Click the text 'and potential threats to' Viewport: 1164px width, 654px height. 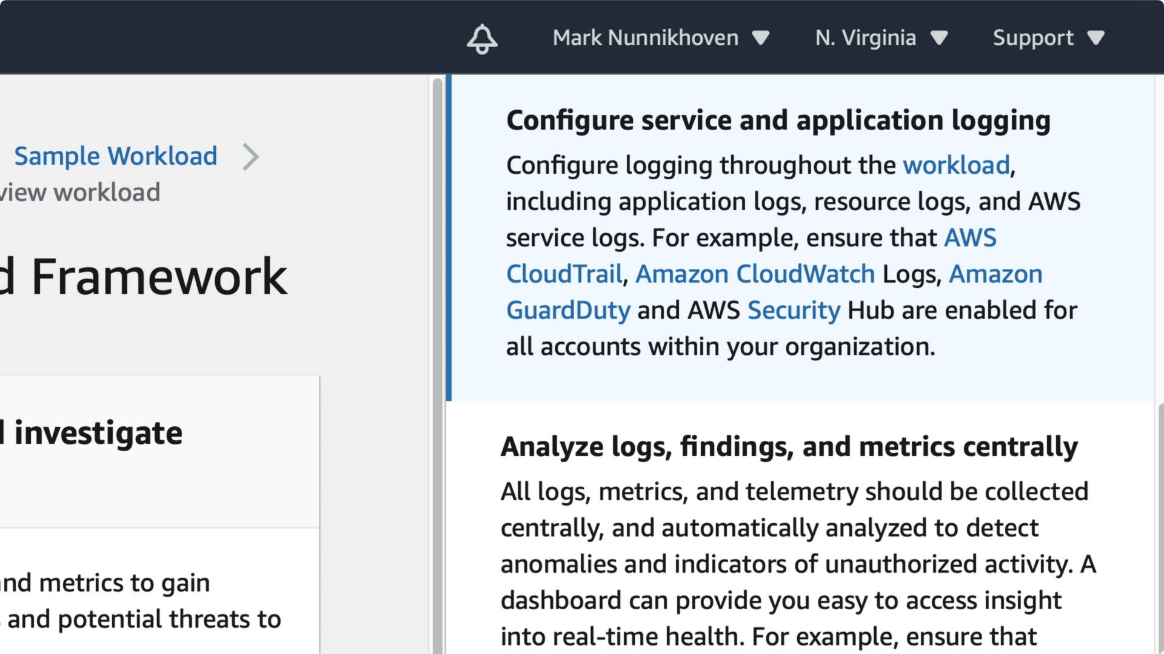point(144,619)
